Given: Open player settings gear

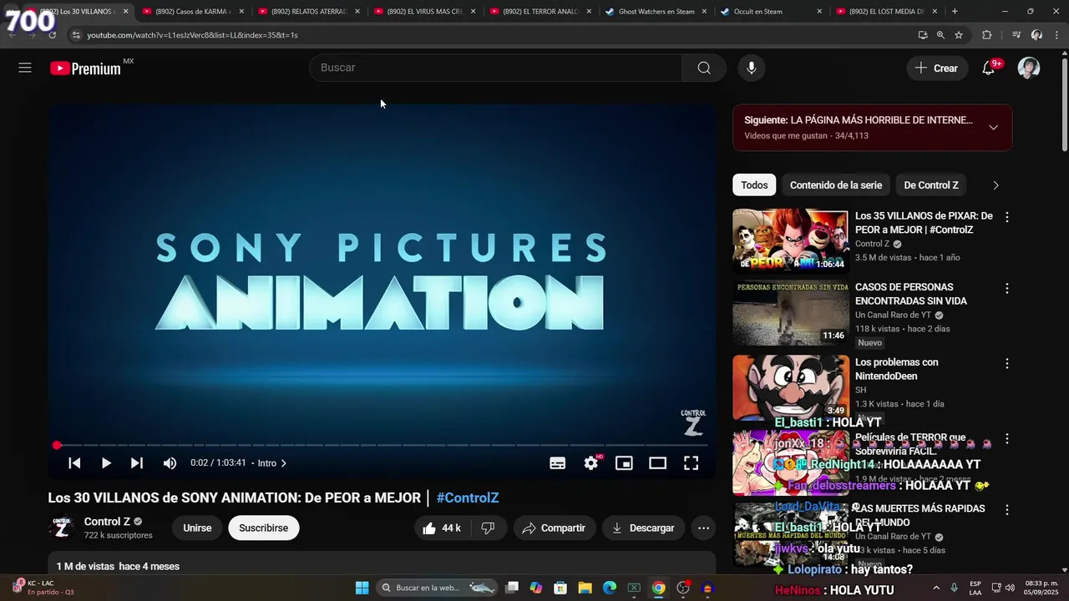Looking at the screenshot, I should (x=591, y=463).
